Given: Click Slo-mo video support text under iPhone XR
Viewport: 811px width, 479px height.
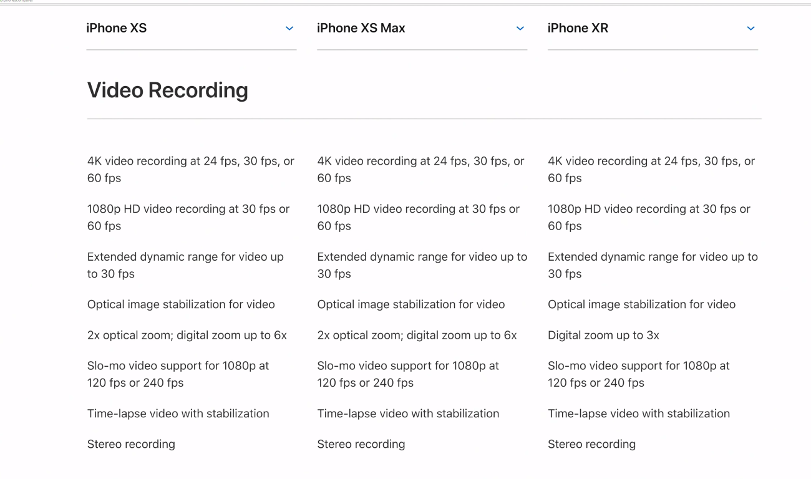Looking at the screenshot, I should click(x=639, y=374).
